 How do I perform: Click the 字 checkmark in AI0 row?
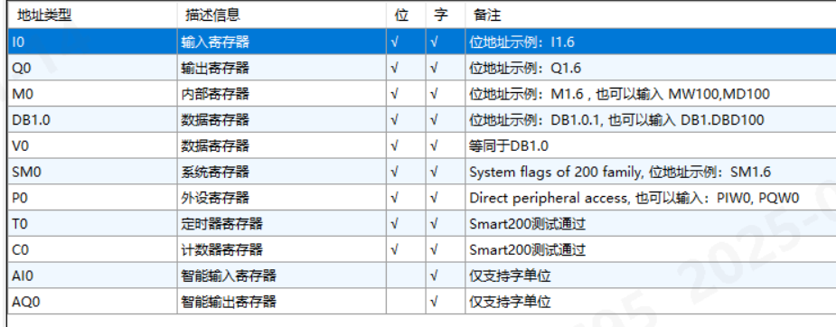[434, 276]
